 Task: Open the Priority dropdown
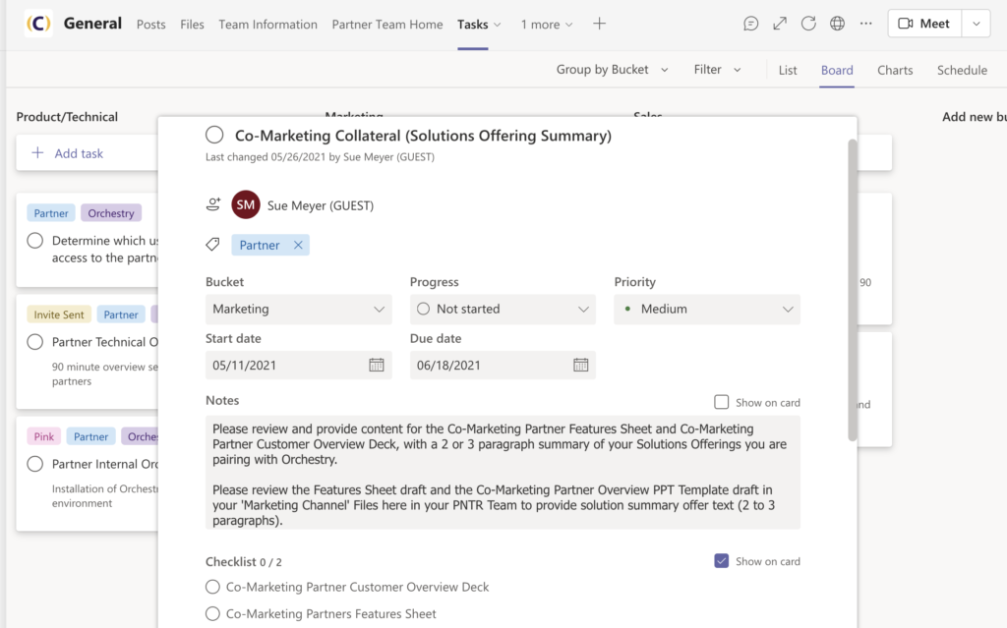[x=706, y=309]
